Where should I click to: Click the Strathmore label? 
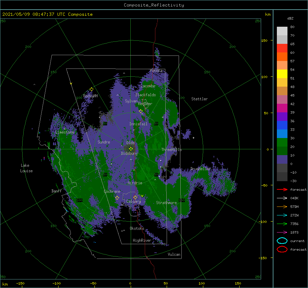166,203
